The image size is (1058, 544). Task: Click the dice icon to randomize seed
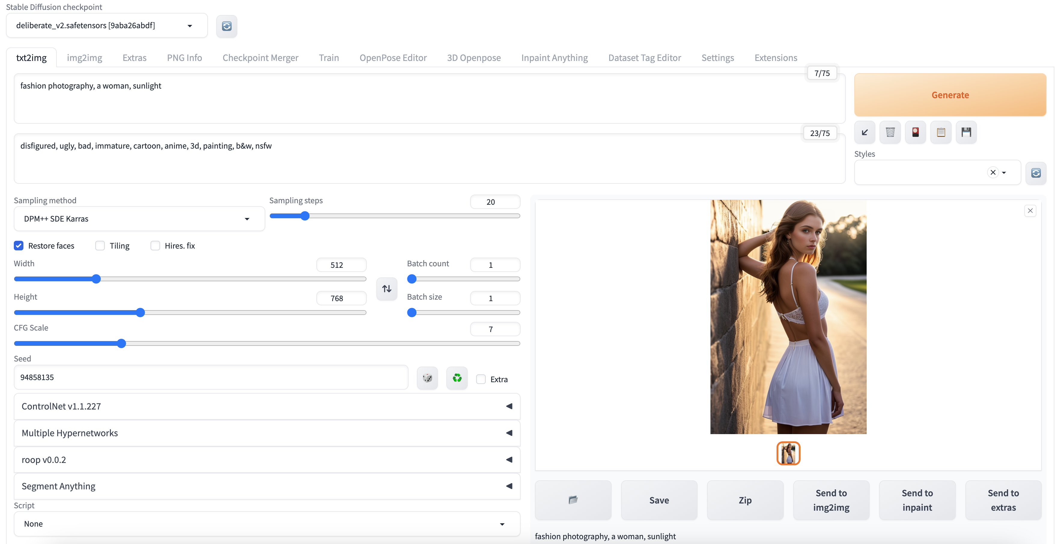point(427,378)
